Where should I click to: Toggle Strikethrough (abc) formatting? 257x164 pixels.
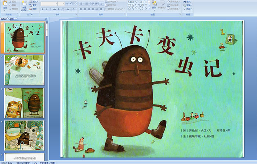coord(54,9)
